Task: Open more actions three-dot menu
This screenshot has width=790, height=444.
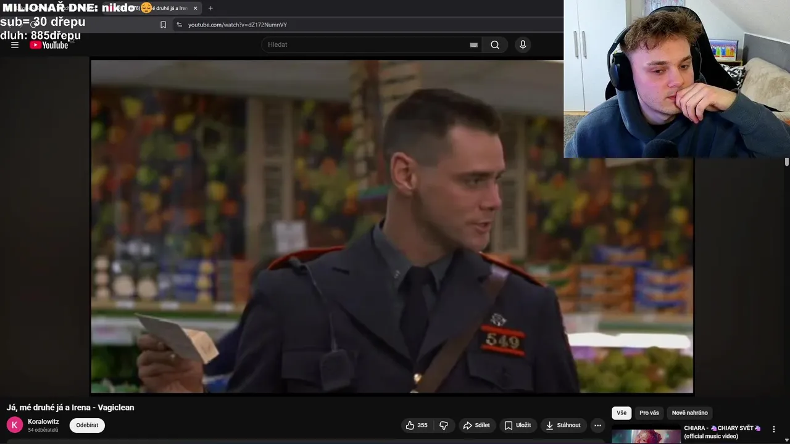Action: (597, 425)
